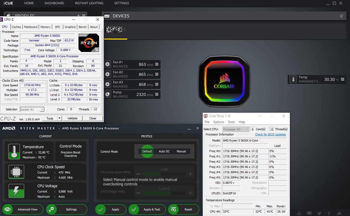This screenshot has height=216, width=350.
Task: Click the Core Temp title bar icon
Action: click(206, 116)
